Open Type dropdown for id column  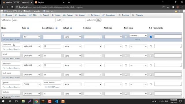coord(32,37)
